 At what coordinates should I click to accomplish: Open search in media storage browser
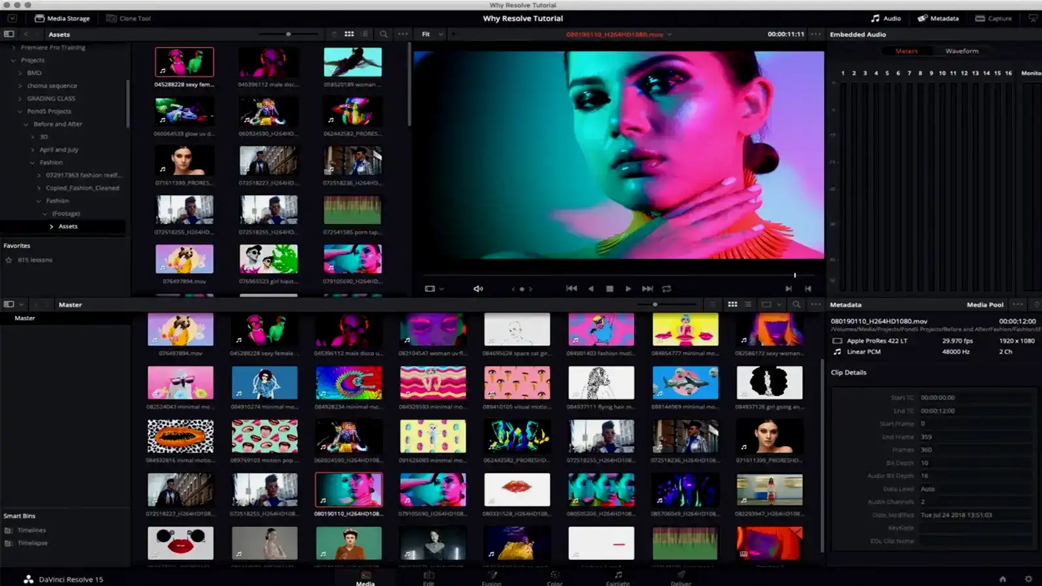384,34
